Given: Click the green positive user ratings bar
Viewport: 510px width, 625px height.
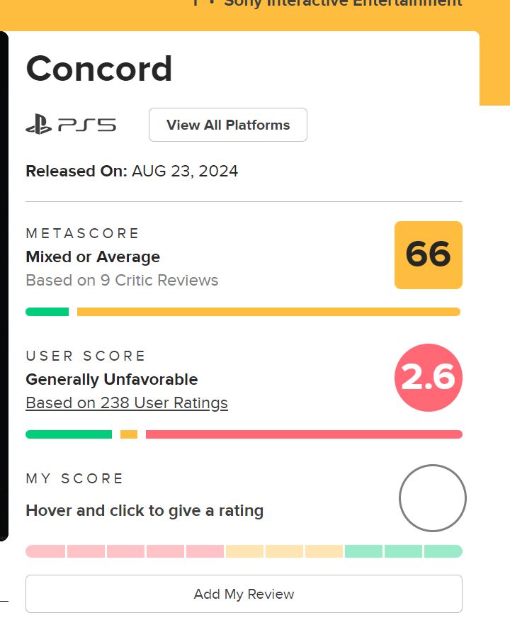Looking at the screenshot, I should 69,434.
